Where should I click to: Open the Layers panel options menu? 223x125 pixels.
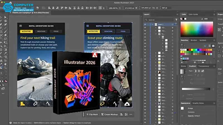click(x=177, y=14)
